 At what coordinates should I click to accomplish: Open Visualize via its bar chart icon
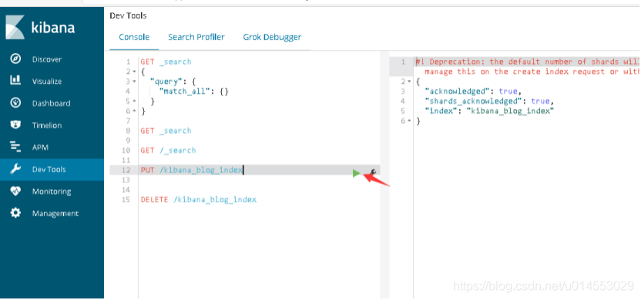(x=15, y=81)
